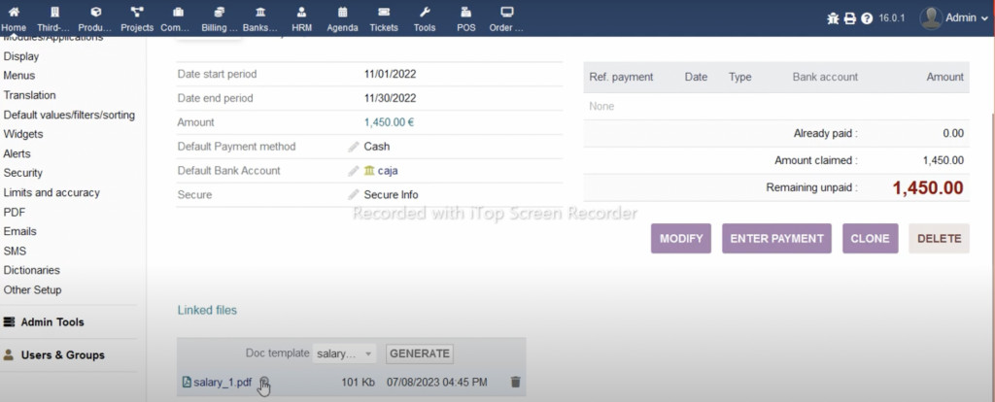Screen dimensions: 995x402
Task: Open the Other Setup entry
Action: click(x=32, y=289)
